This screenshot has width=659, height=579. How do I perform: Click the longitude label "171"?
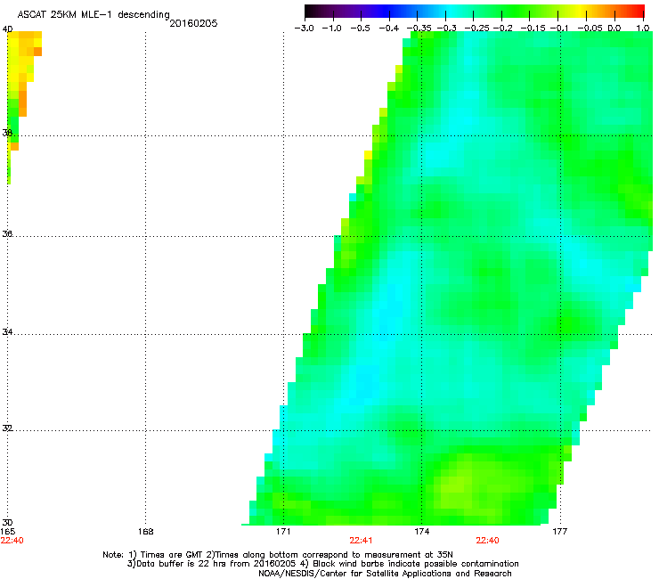click(283, 532)
